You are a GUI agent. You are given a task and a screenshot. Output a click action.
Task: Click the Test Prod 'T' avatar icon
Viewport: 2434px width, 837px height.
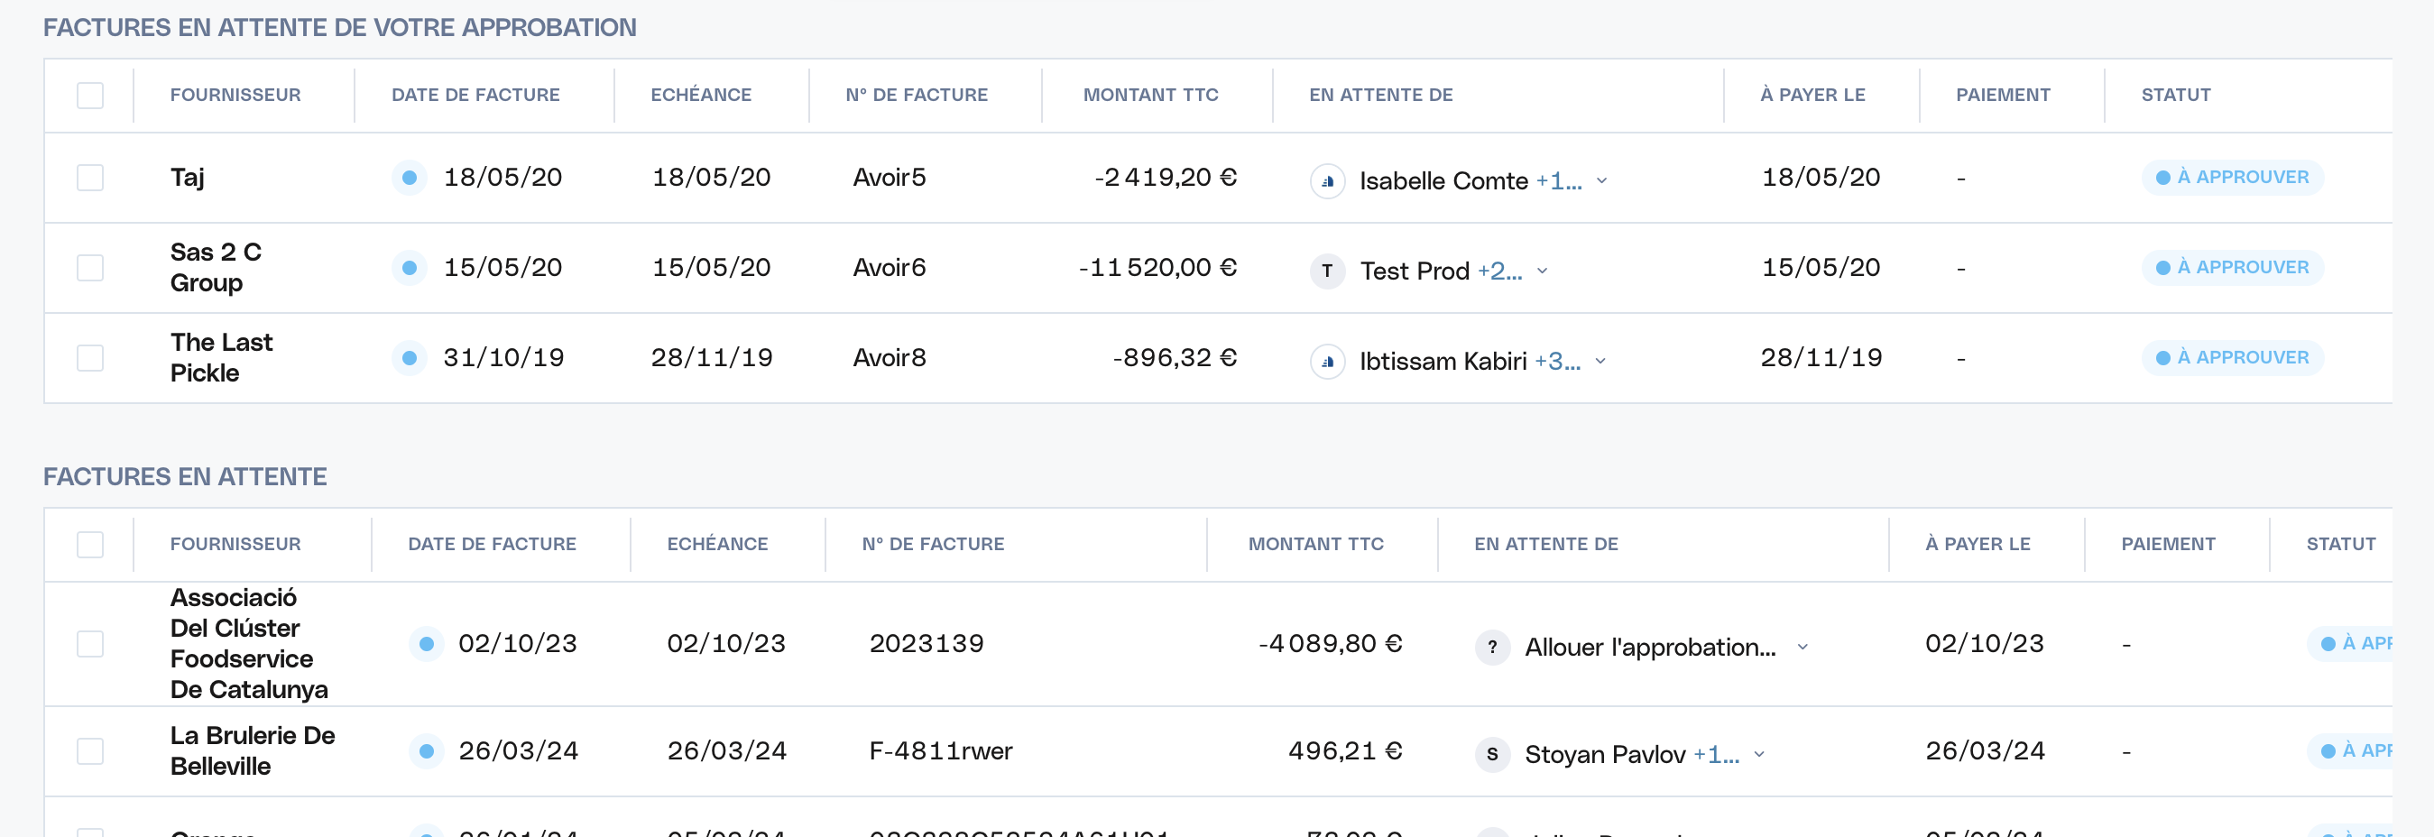(x=1326, y=271)
